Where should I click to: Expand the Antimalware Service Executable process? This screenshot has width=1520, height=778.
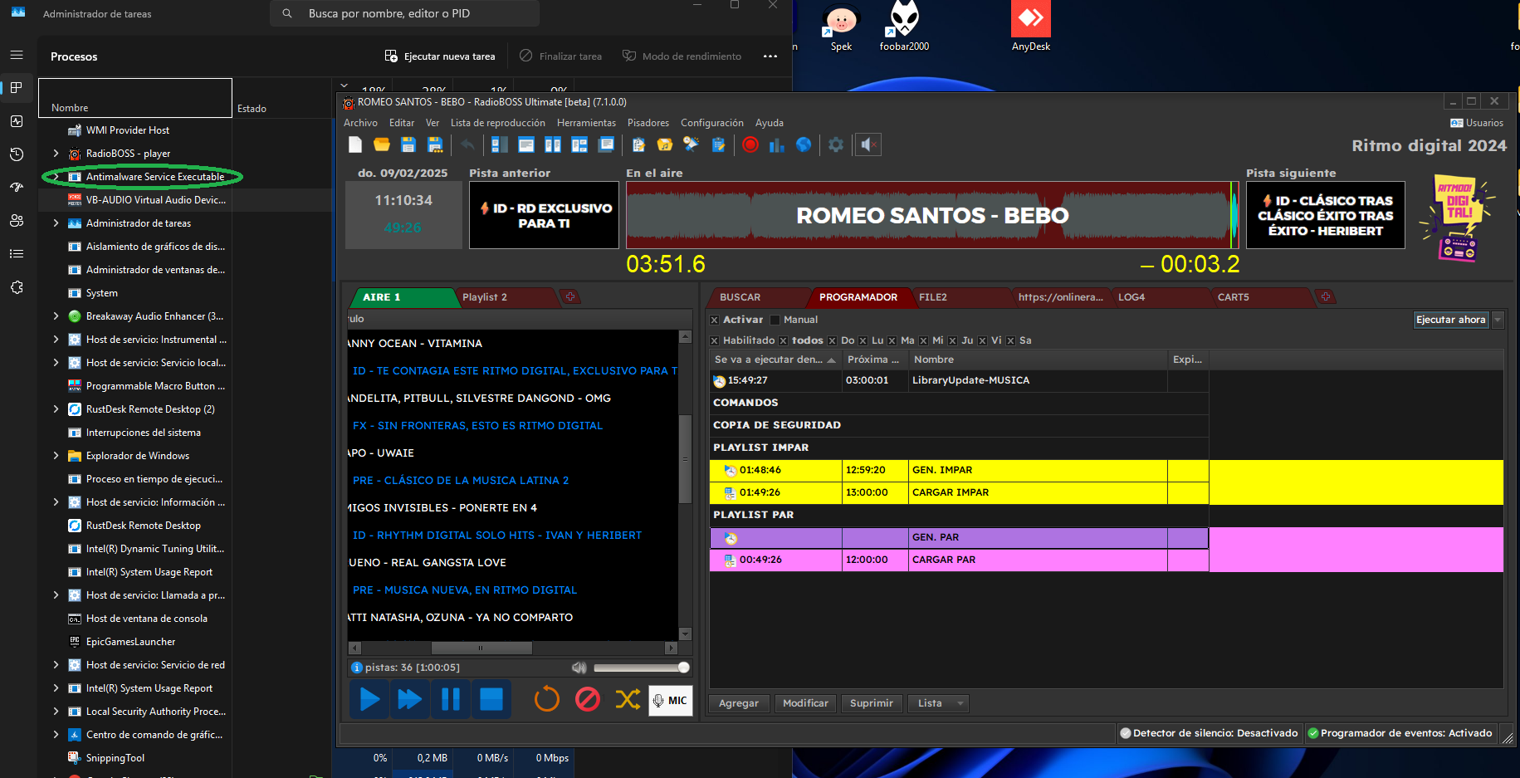coord(56,177)
